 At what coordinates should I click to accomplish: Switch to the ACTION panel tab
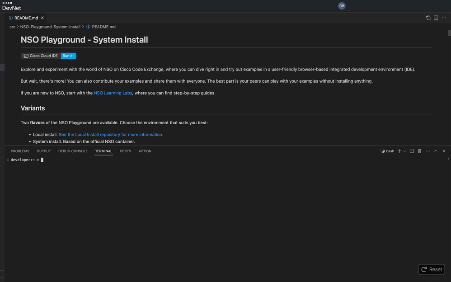click(145, 151)
